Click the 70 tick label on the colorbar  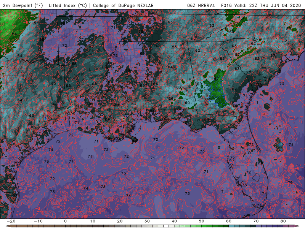(x=256, y=221)
